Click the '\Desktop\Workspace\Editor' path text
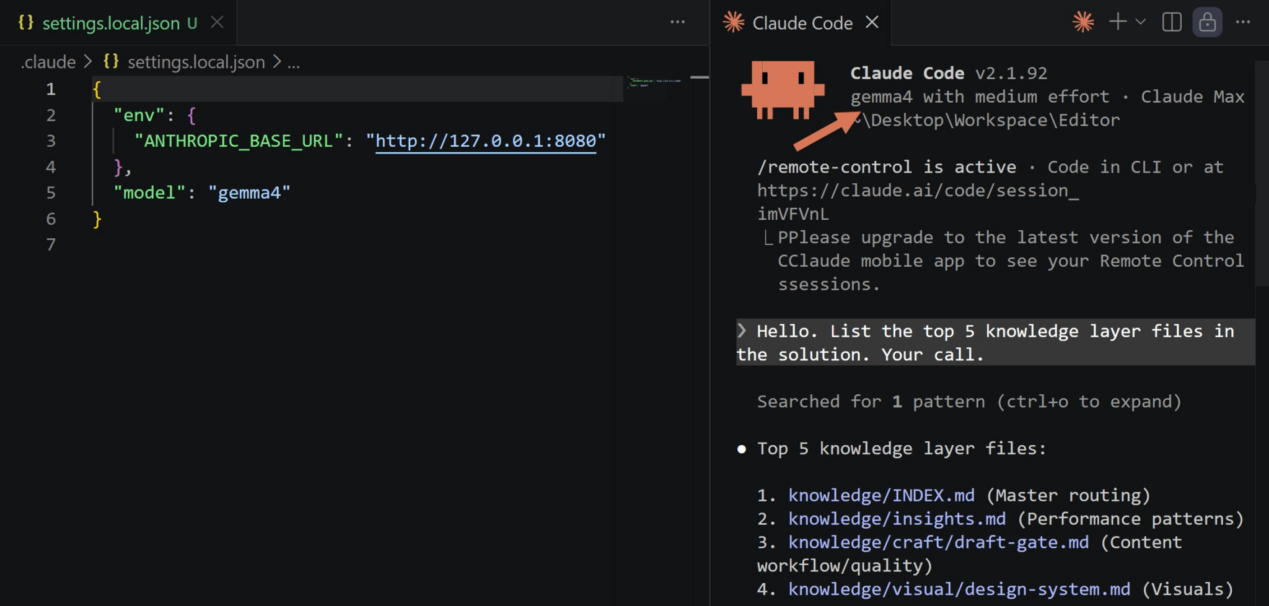This screenshot has height=606, width=1269. coord(990,120)
